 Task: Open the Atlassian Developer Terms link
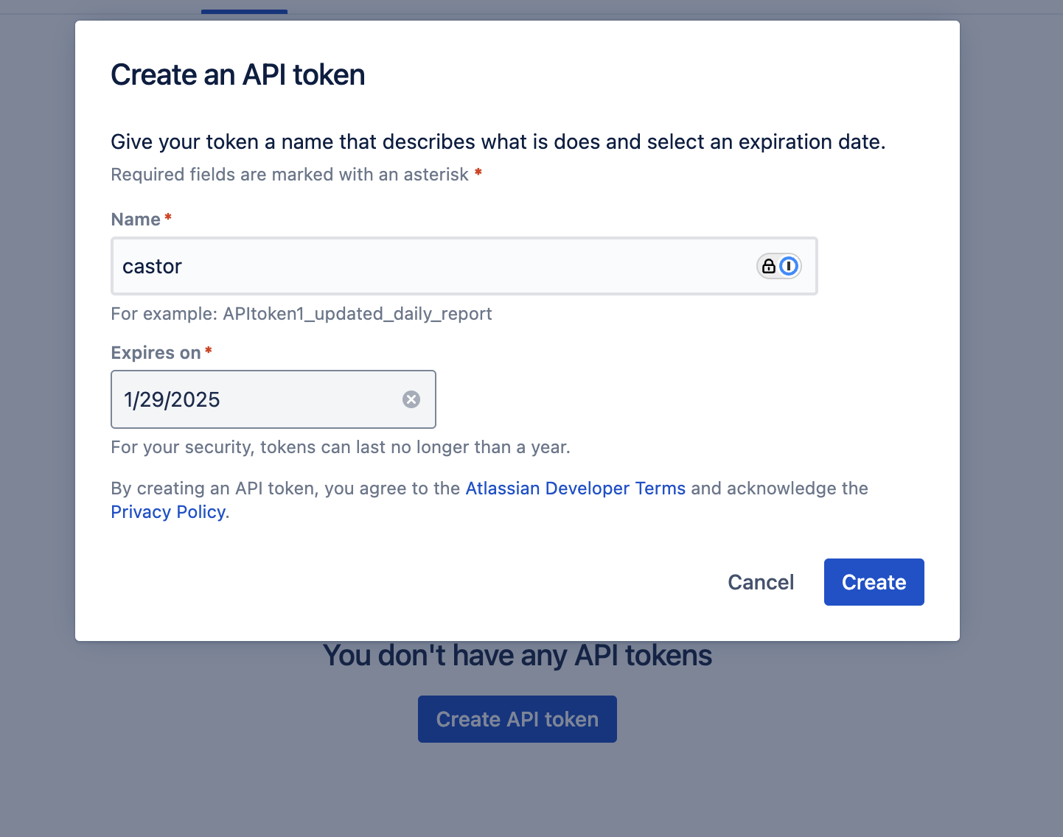coord(575,488)
